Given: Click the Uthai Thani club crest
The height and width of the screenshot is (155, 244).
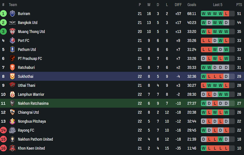Looking at the screenshot, I should click(x=12, y=85).
